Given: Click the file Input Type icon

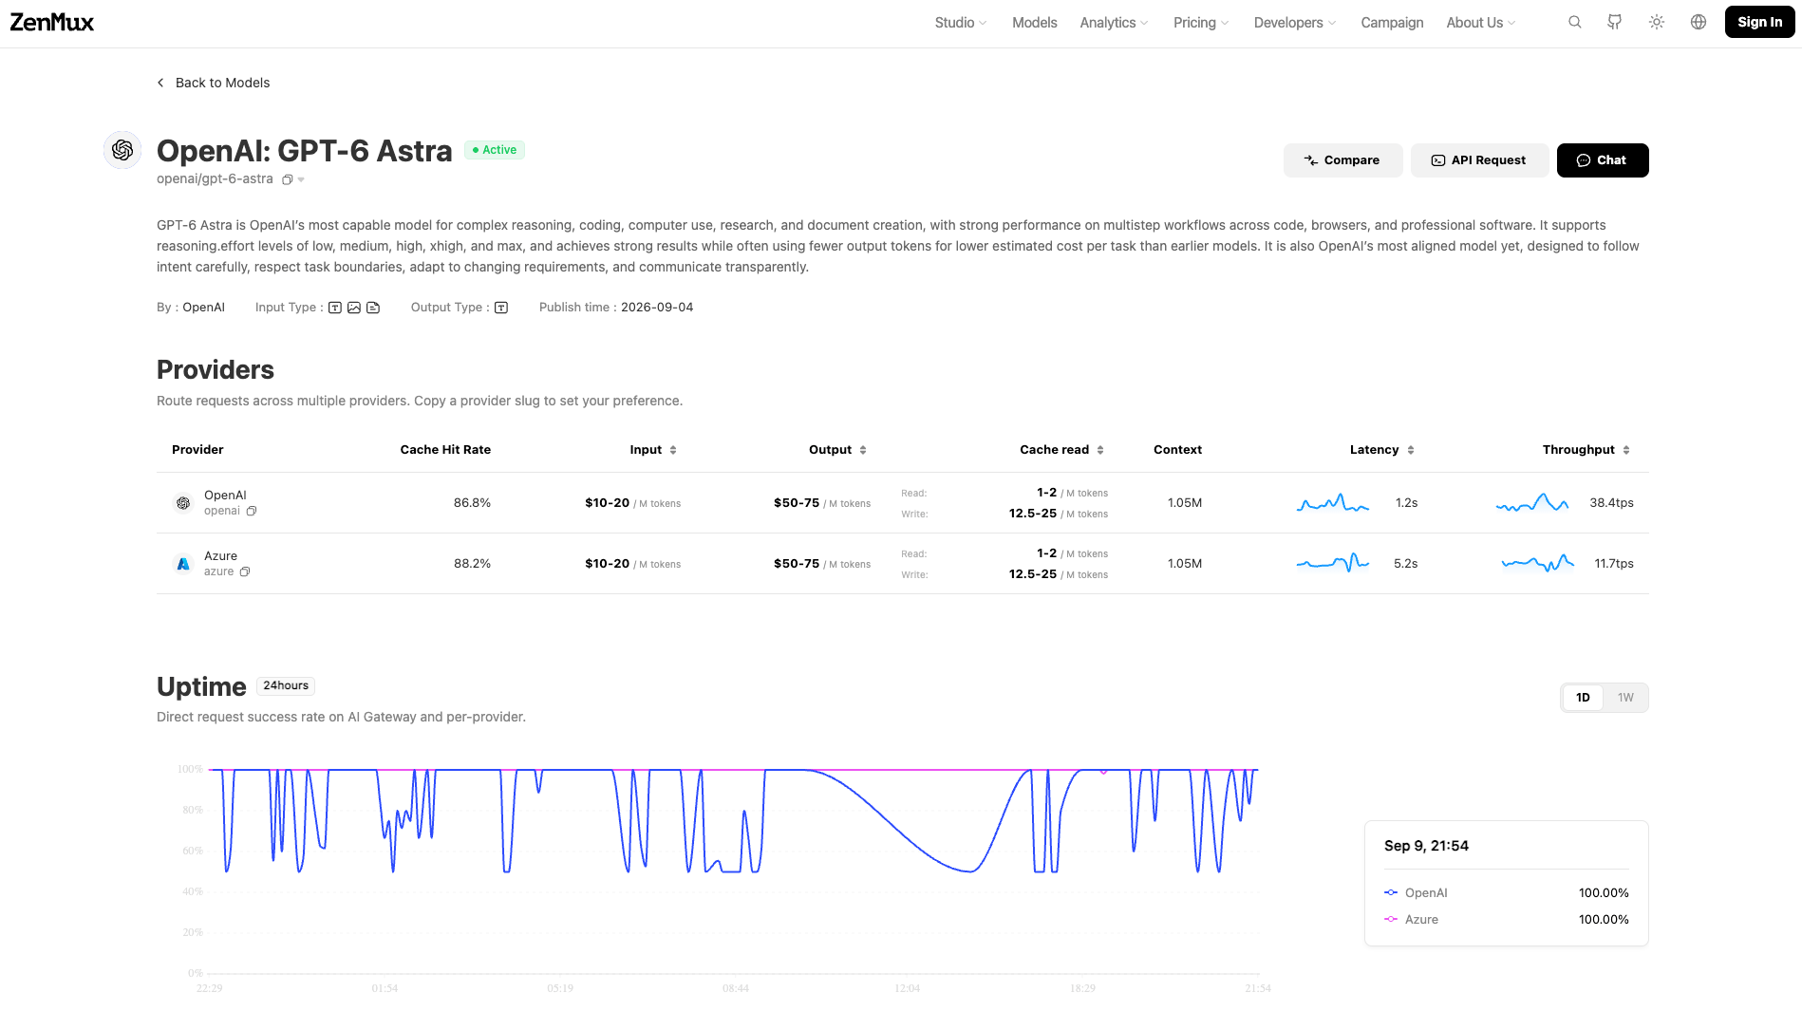Looking at the screenshot, I should coord(373,308).
